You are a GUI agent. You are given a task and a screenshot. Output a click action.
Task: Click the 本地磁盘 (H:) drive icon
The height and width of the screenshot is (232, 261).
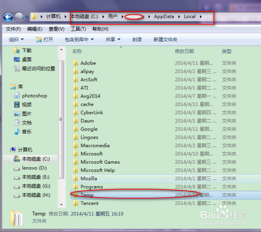pos(17,196)
